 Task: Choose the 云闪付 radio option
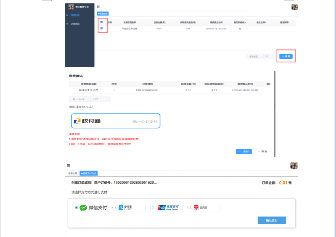(x=189, y=208)
